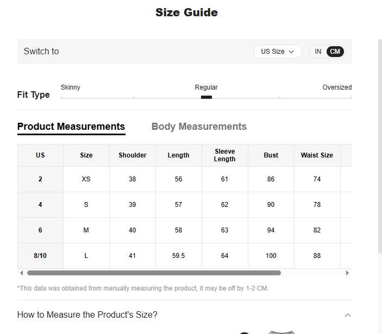Screen dimensions: 382x334
Task: Click the Bust column header
Action: coord(271,155)
